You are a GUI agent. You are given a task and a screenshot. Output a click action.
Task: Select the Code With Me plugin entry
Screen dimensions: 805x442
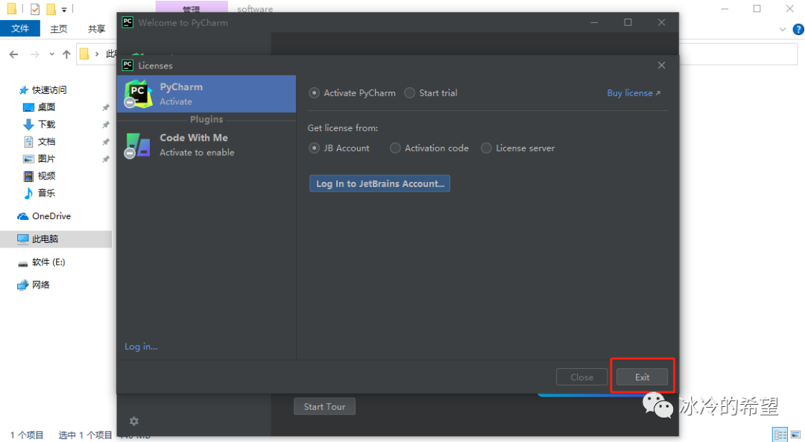pos(206,145)
